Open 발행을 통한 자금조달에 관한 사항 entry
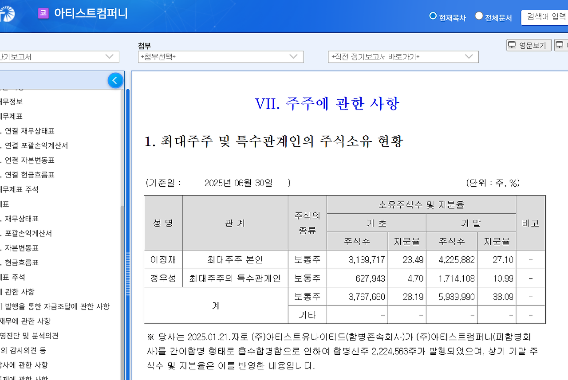The width and height of the screenshot is (568, 380). point(55,306)
